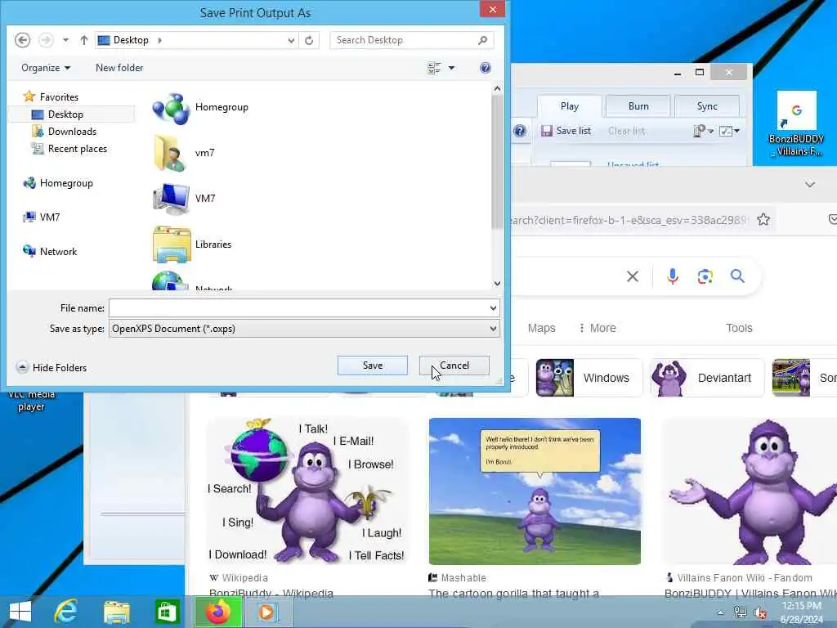This screenshot has height=628, width=837.
Task: Create a New folder
Action: pyautogui.click(x=119, y=68)
